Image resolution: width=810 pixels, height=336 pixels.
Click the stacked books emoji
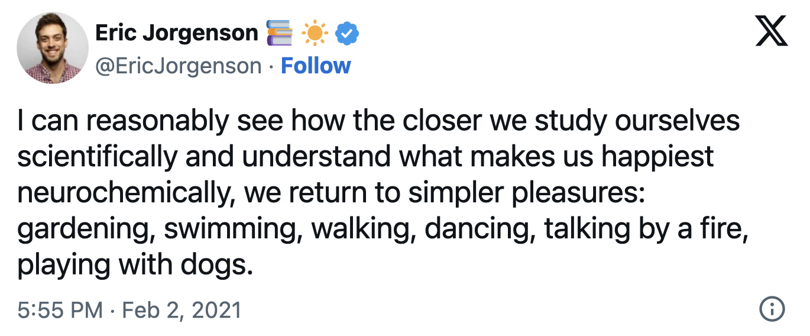tap(280, 33)
